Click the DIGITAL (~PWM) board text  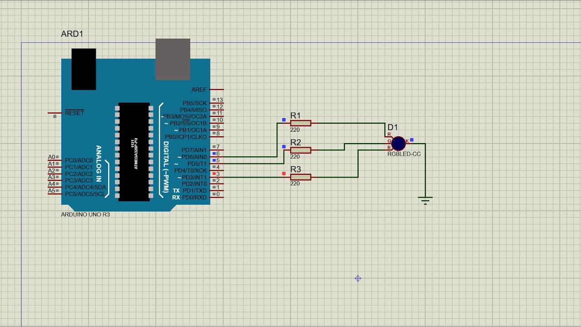(166, 167)
